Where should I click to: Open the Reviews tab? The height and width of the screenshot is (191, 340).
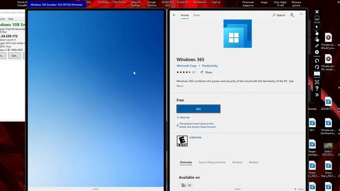(237, 162)
